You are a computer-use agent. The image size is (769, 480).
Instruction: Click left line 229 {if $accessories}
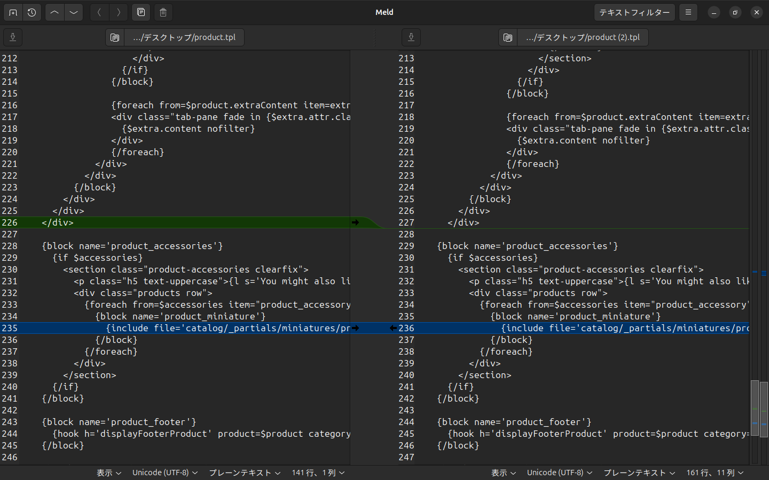pyautogui.click(x=98, y=258)
